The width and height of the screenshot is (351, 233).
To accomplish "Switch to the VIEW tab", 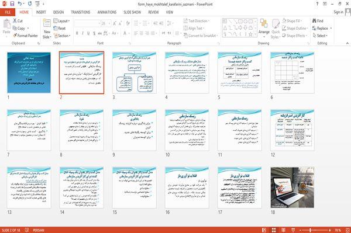I will pos(170,12).
